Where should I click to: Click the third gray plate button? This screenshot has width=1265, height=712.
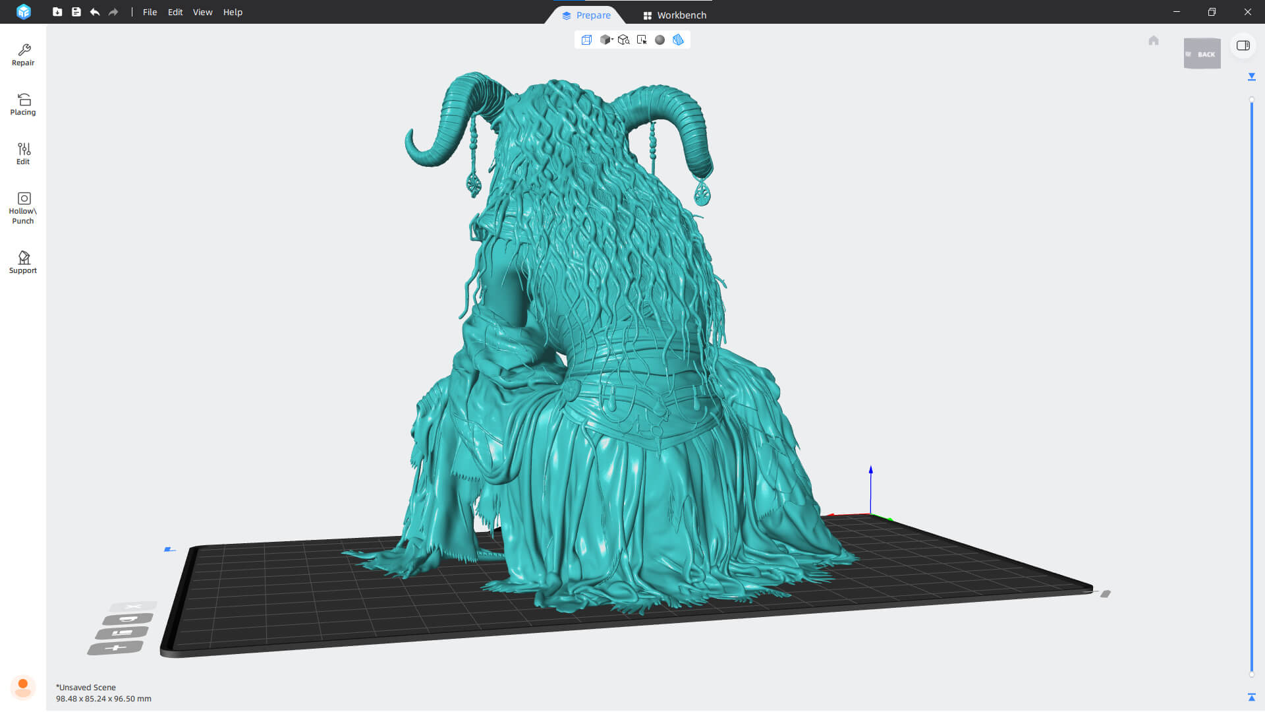click(x=122, y=633)
